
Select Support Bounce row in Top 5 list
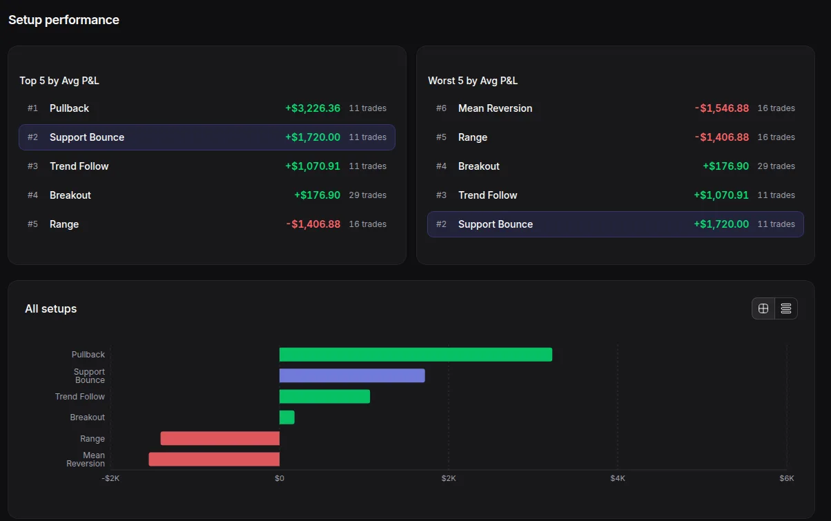pos(207,137)
